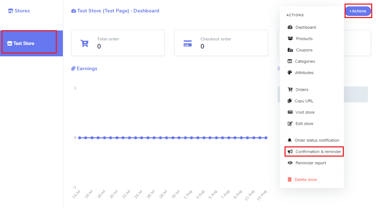This screenshot has width=379, height=208.
Task: Collapse the Actions dropdown button
Action: pyautogui.click(x=358, y=11)
